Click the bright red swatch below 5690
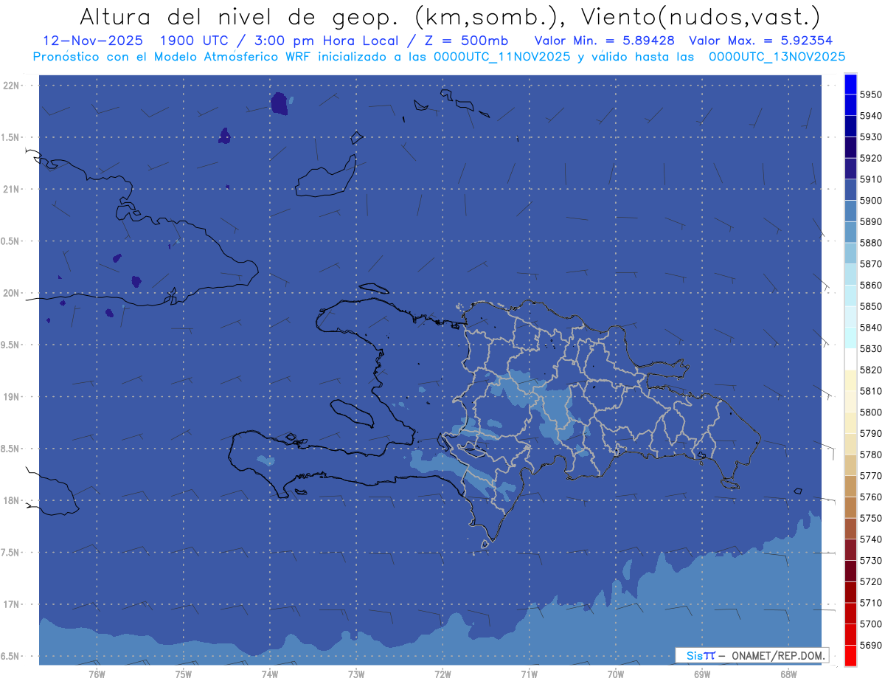The height and width of the screenshot is (684, 885). point(850,655)
